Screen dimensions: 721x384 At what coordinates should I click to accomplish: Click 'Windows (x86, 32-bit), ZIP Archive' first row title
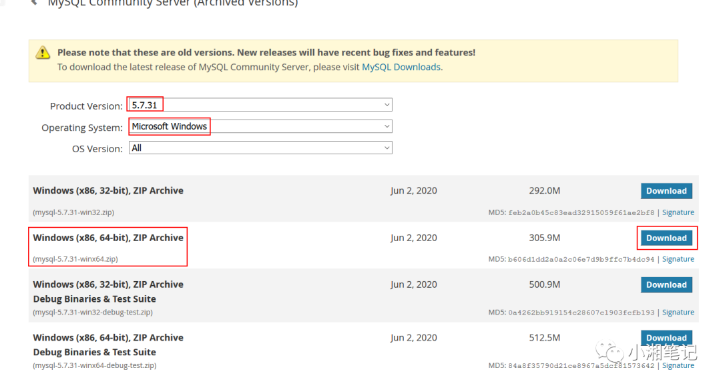click(x=108, y=191)
